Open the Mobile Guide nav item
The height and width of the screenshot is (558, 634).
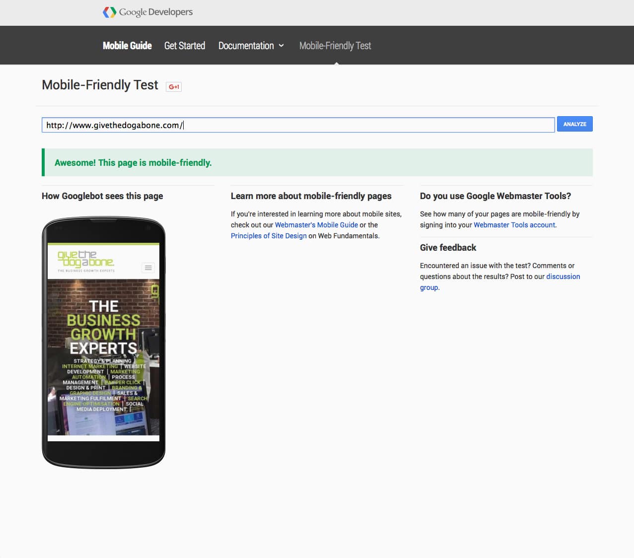tap(127, 46)
